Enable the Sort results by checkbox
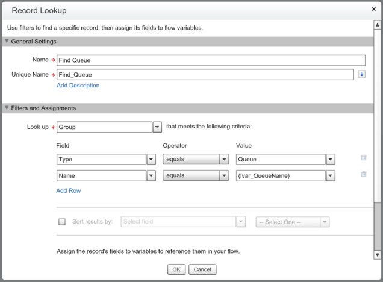 pyautogui.click(x=62, y=222)
